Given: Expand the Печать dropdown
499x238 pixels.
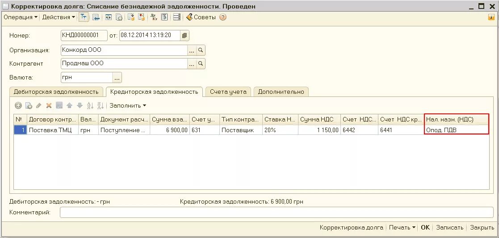Looking at the screenshot, I should [402, 227].
